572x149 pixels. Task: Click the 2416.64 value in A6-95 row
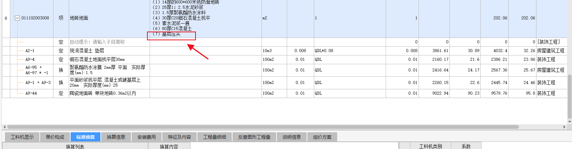pyautogui.click(x=434, y=70)
